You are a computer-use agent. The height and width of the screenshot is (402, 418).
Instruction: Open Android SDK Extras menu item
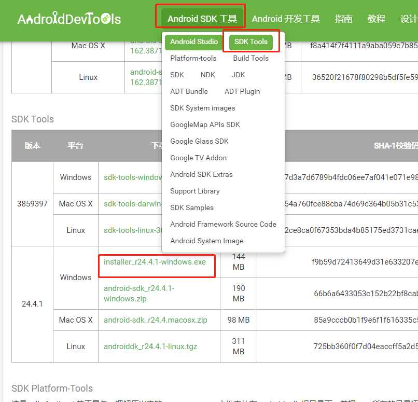(x=201, y=174)
